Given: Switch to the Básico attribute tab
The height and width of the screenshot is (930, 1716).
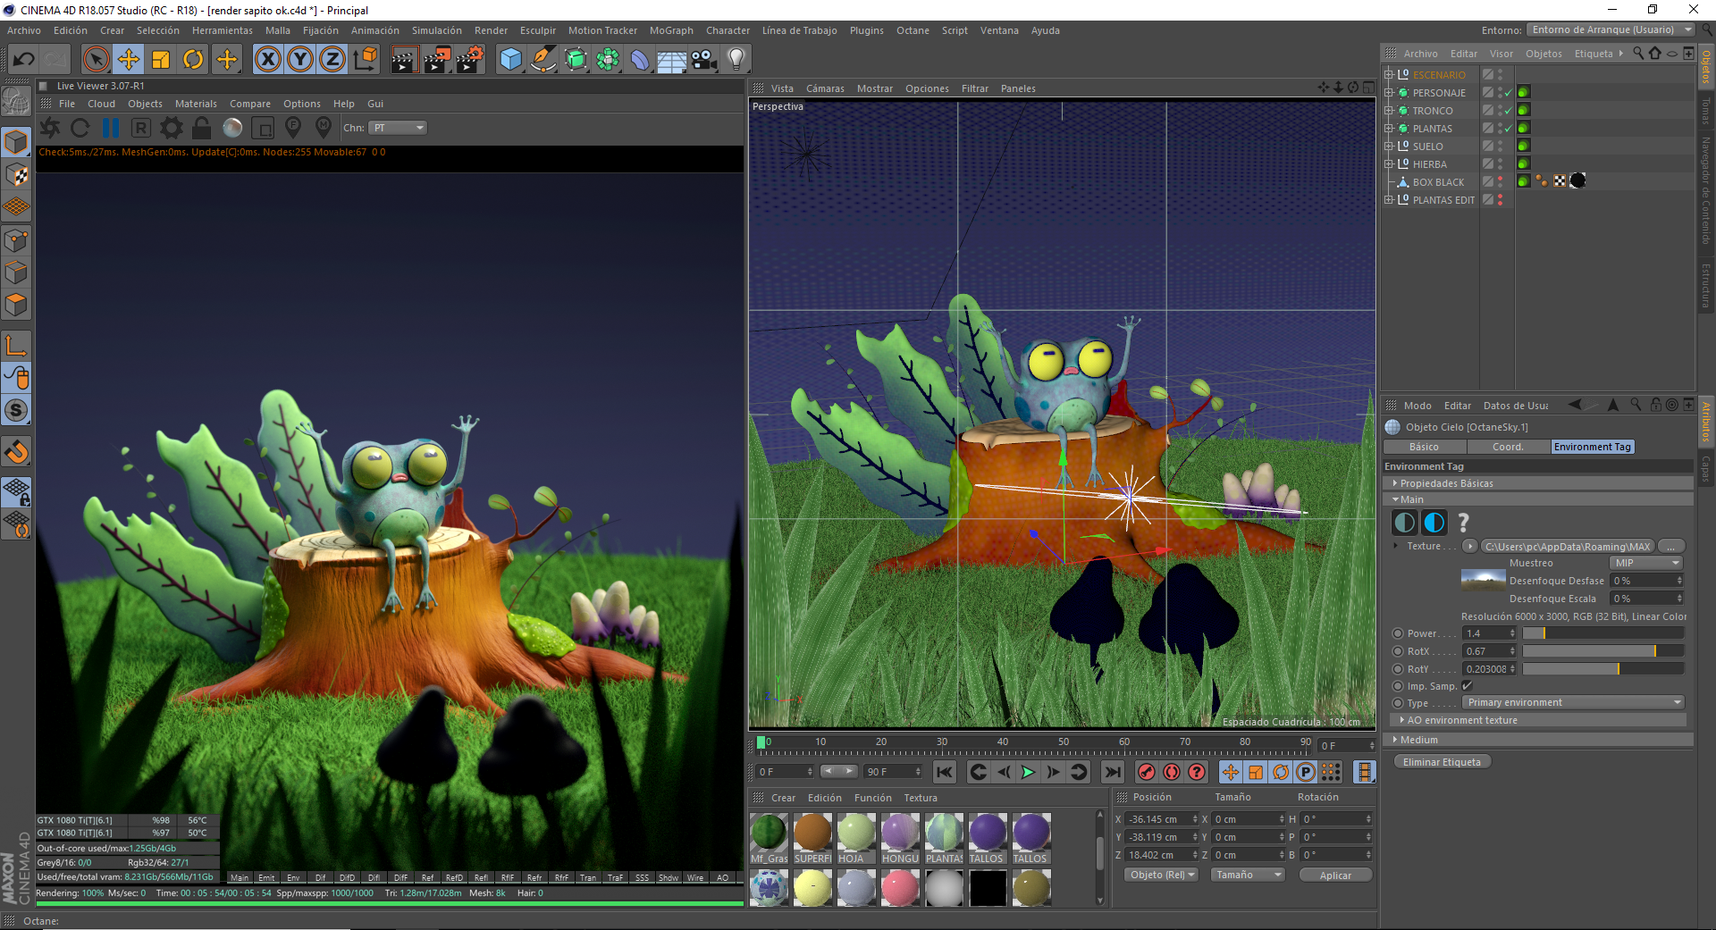Looking at the screenshot, I should pyautogui.click(x=1424, y=447).
